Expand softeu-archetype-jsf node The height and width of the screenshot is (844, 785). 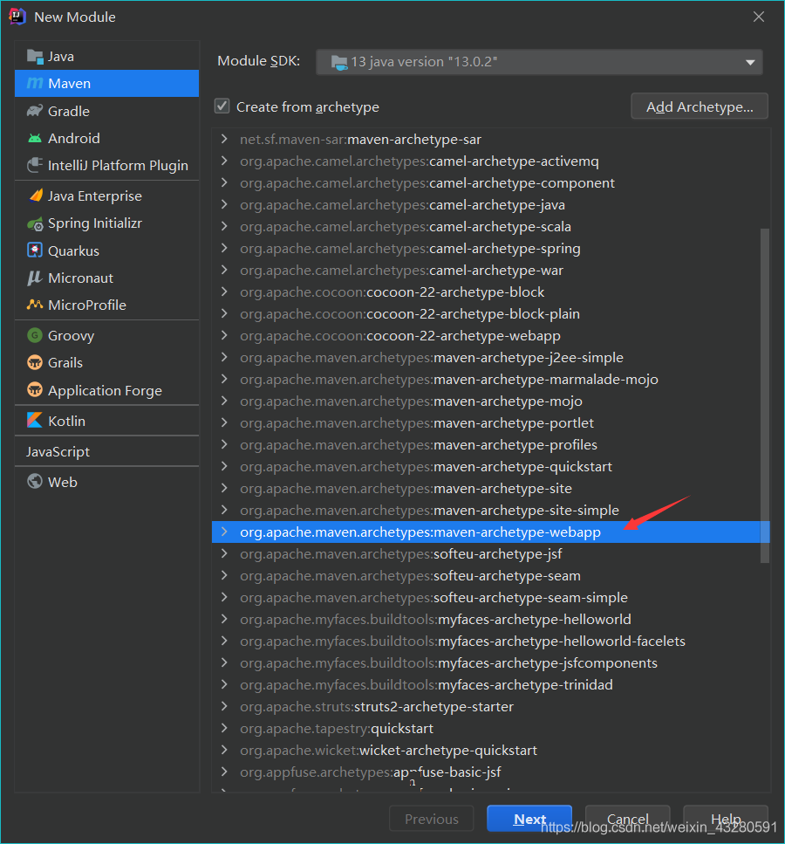click(224, 554)
